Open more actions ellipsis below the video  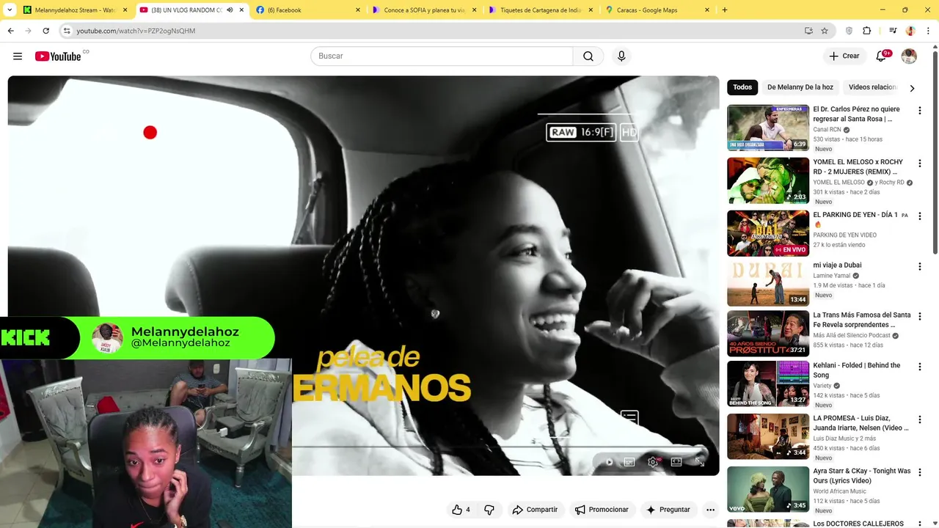click(710, 510)
